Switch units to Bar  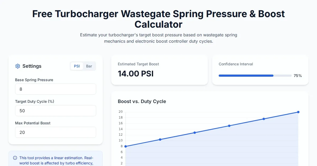click(x=89, y=66)
